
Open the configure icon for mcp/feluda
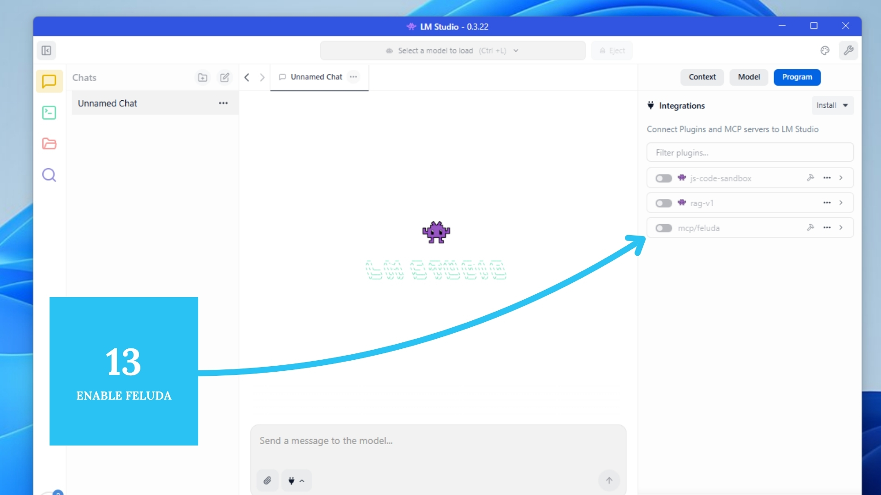[x=810, y=228]
